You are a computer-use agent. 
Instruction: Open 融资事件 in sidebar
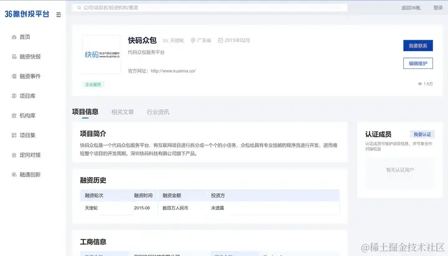click(x=30, y=76)
